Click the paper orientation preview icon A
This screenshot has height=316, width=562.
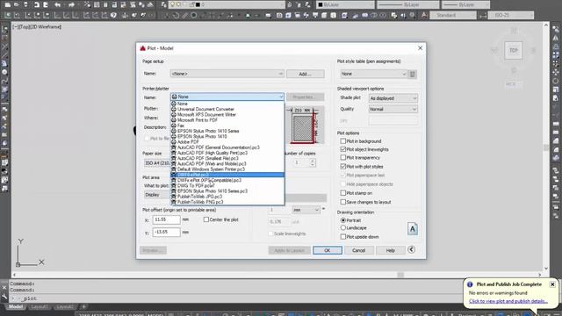[x=413, y=228]
